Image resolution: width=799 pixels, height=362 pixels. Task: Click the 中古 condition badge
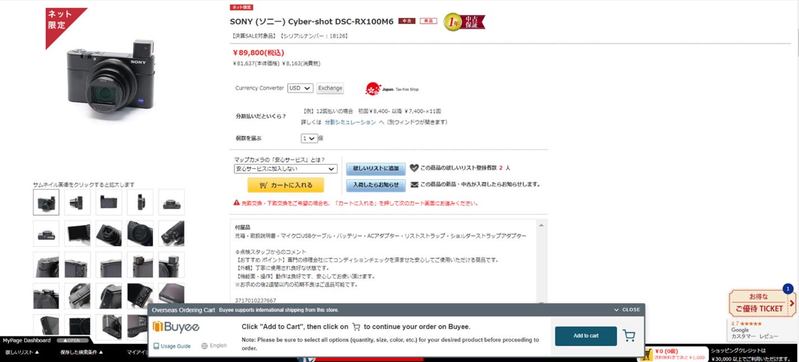[x=407, y=21]
